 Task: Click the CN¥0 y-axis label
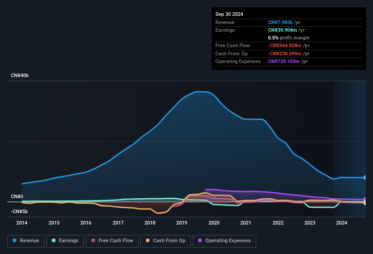[x=17, y=196]
